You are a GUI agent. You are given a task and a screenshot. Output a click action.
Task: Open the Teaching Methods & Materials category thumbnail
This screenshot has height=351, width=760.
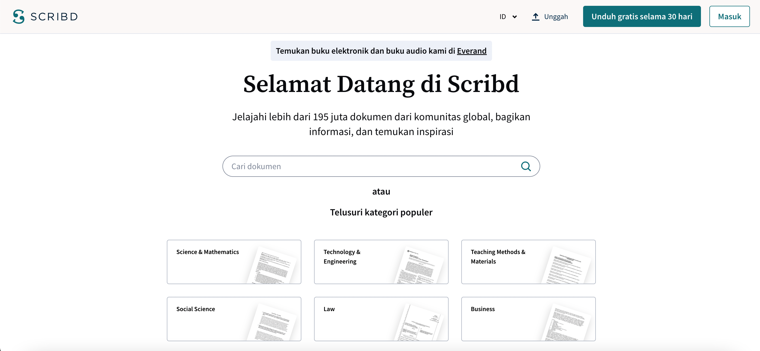tap(528, 262)
